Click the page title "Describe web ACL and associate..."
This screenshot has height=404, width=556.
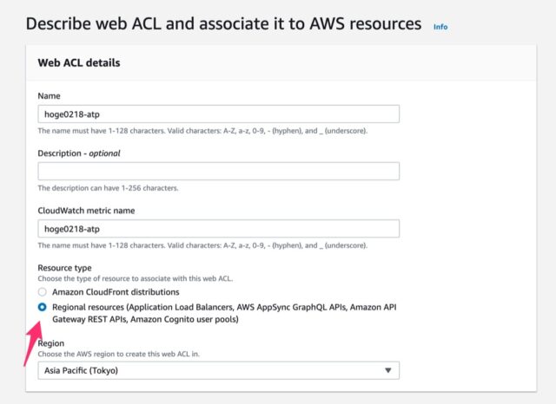tap(224, 24)
